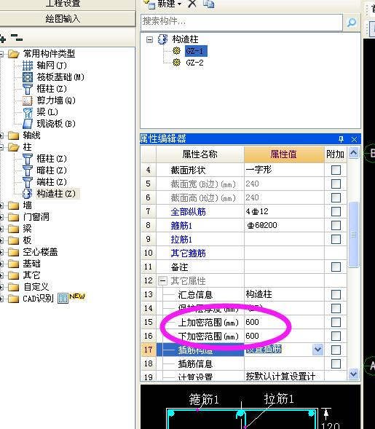This screenshot has height=429, width=375.
Task: Tick the 附加 checkbox for 箍筋1
Action: (336, 226)
